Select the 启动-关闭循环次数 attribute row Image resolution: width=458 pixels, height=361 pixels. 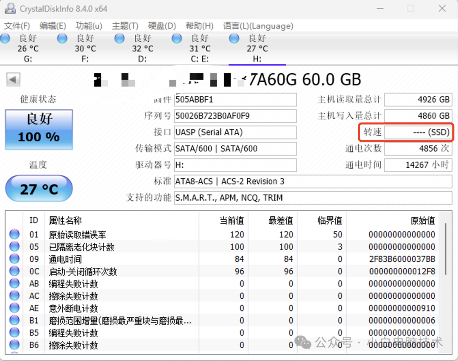click(223, 271)
